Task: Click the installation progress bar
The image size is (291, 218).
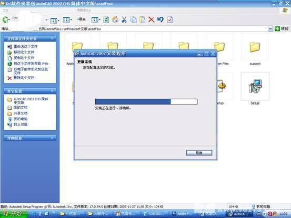Action: [146, 101]
